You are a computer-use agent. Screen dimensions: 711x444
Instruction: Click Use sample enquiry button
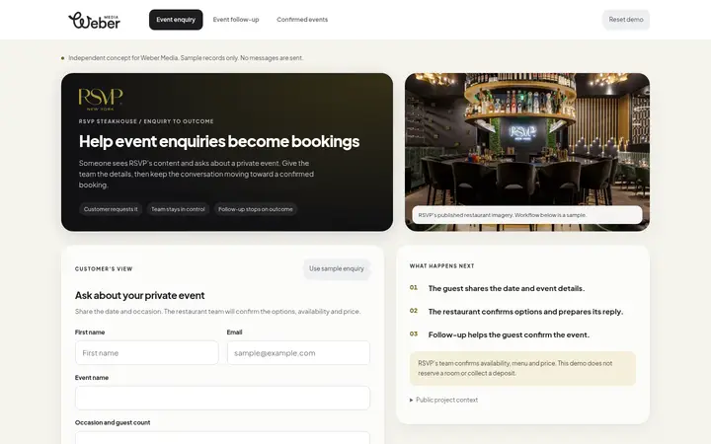click(337, 268)
